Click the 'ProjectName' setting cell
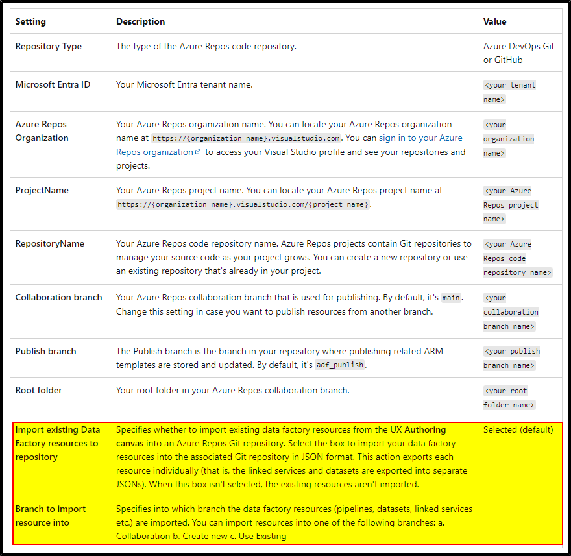The image size is (571, 556). point(42,191)
